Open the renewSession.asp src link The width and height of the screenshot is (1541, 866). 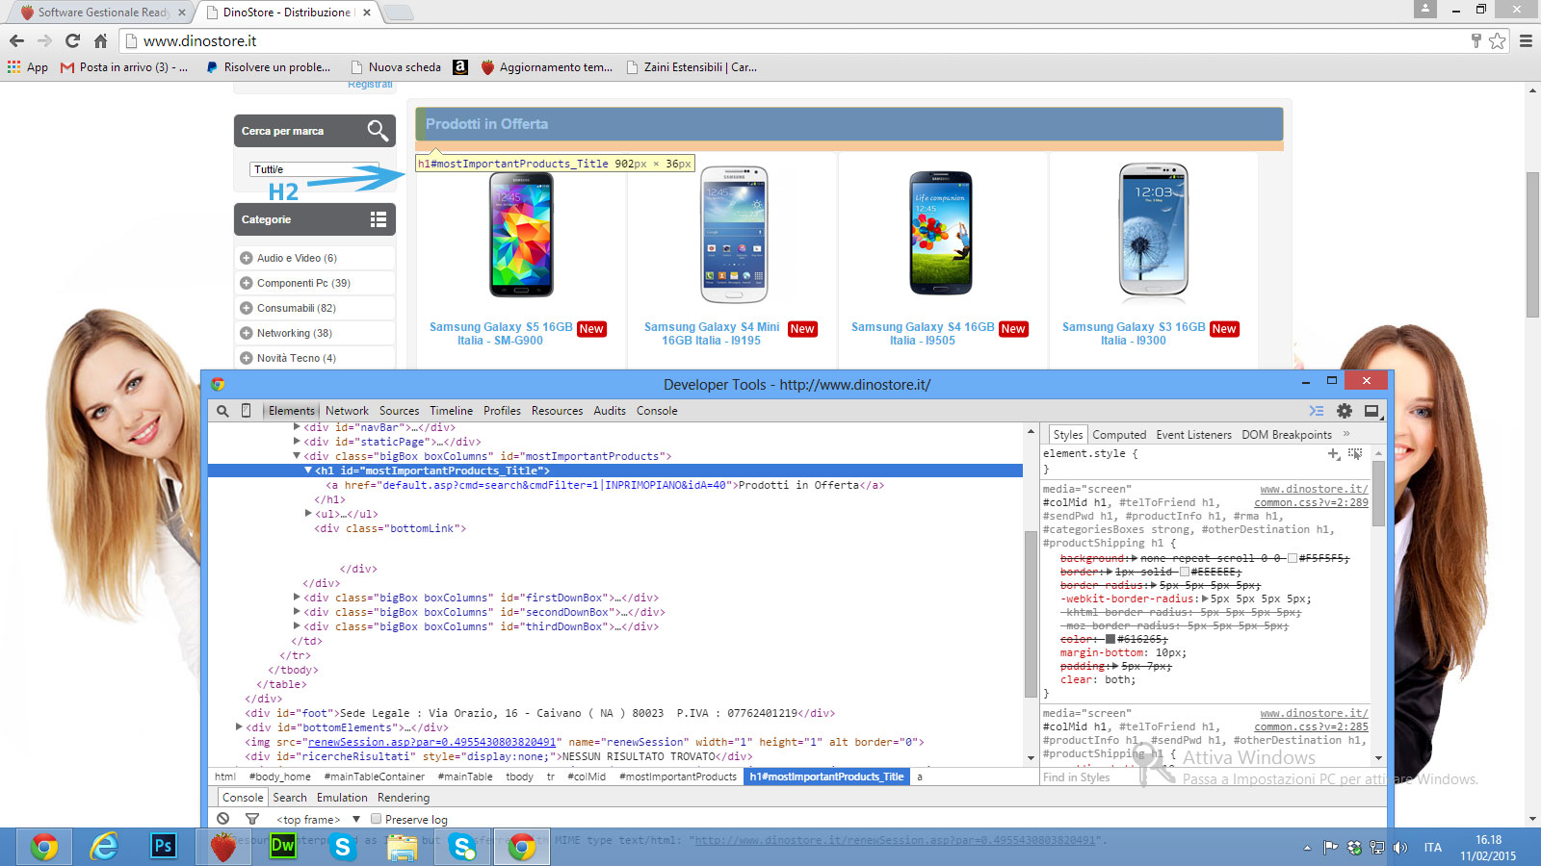432,742
